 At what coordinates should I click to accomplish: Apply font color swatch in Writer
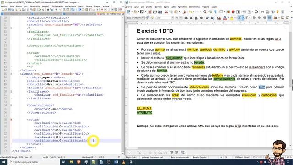pos(225,17)
